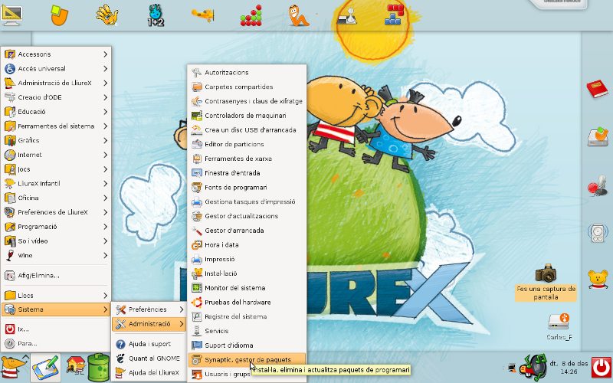Select Ix... to log out
This screenshot has width=613, height=383.
56,329
